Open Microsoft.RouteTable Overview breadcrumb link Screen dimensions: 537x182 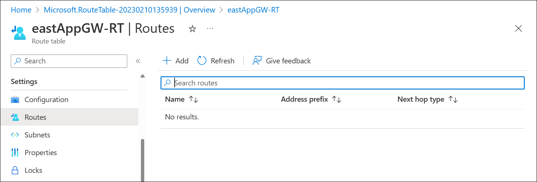129,10
